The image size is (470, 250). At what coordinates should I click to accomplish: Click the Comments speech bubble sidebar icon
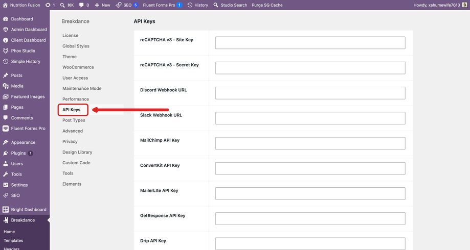point(6,118)
